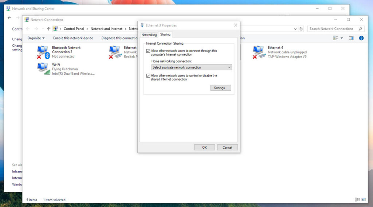Click the Ethernet Realtek adapter icon

click(115, 52)
